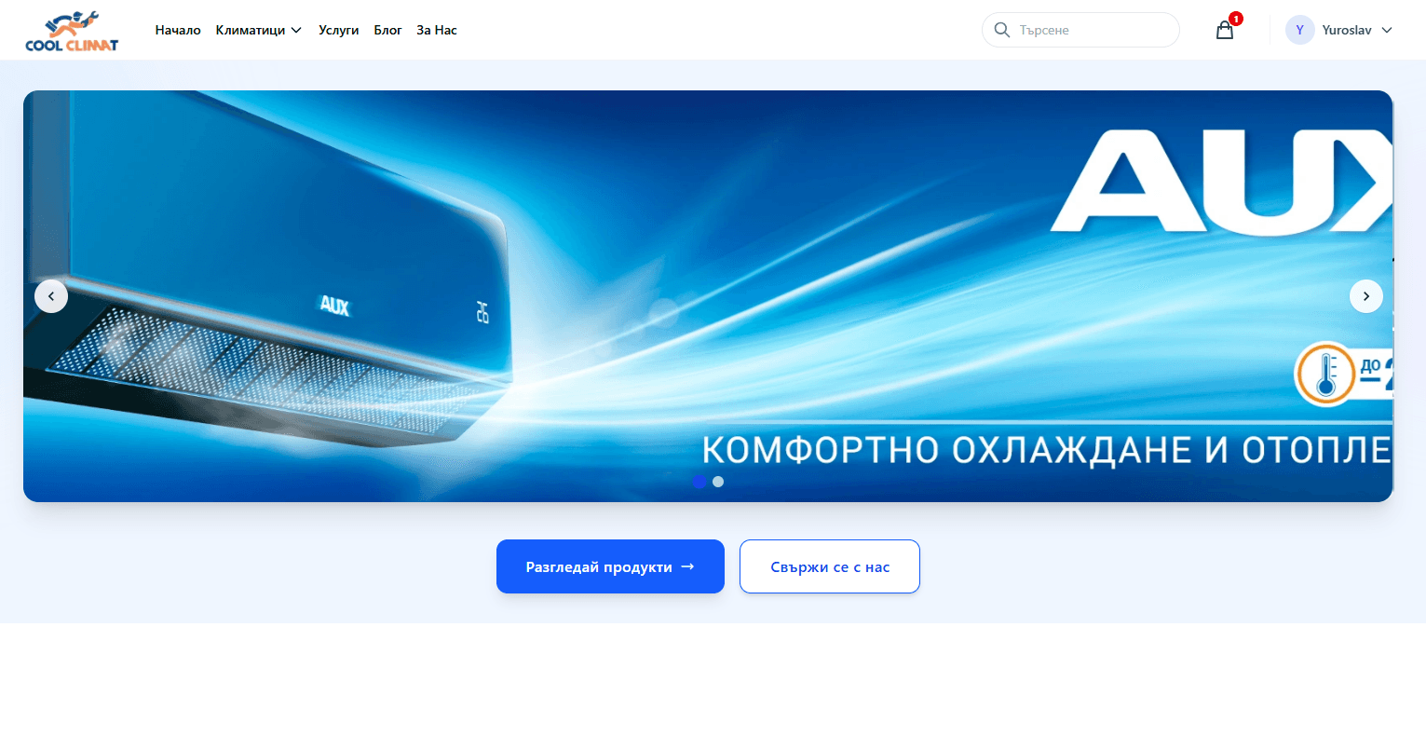
Task: Advance to the next carousel slide
Action: click(x=1365, y=296)
